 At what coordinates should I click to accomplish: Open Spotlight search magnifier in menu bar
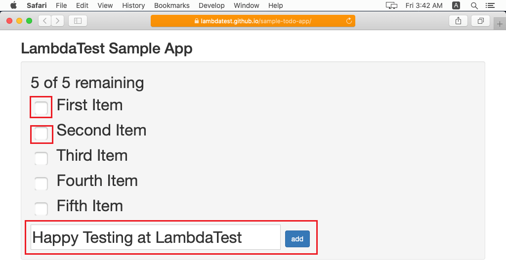click(x=474, y=5)
